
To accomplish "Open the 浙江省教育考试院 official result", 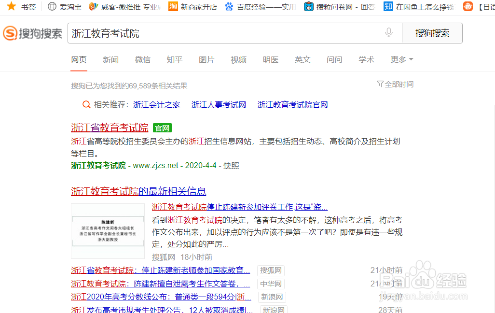I will click(x=110, y=128).
